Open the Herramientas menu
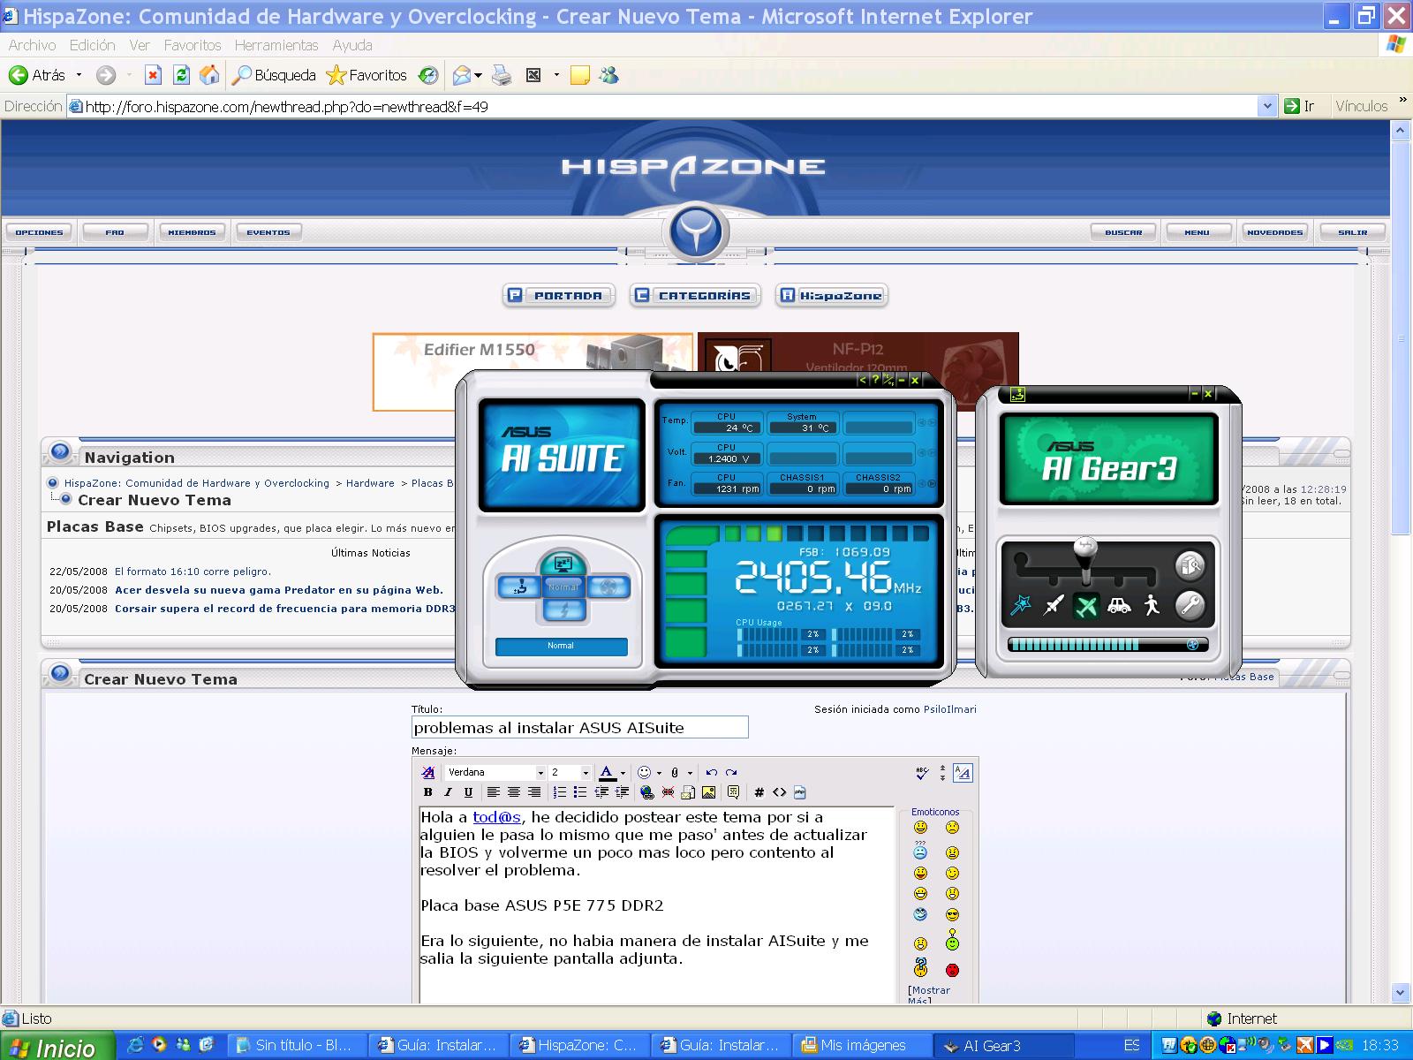 tap(276, 45)
